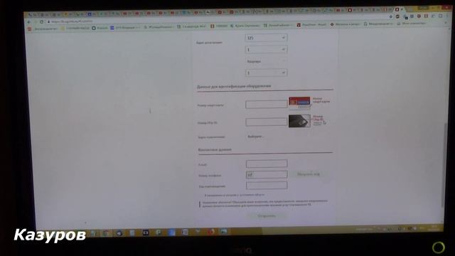Click the browser address bar URL

(x=72, y=21)
